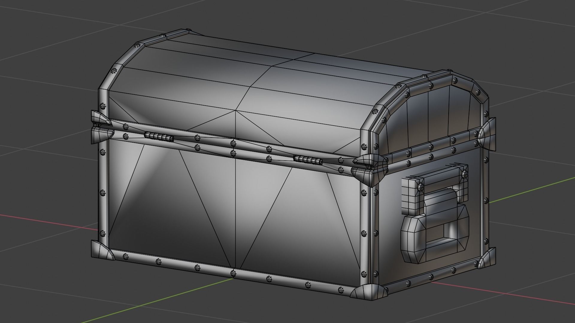Viewport: 575px width, 323px height.
Task: Select the right hinge on the chest's band
Action: pos(308,160)
